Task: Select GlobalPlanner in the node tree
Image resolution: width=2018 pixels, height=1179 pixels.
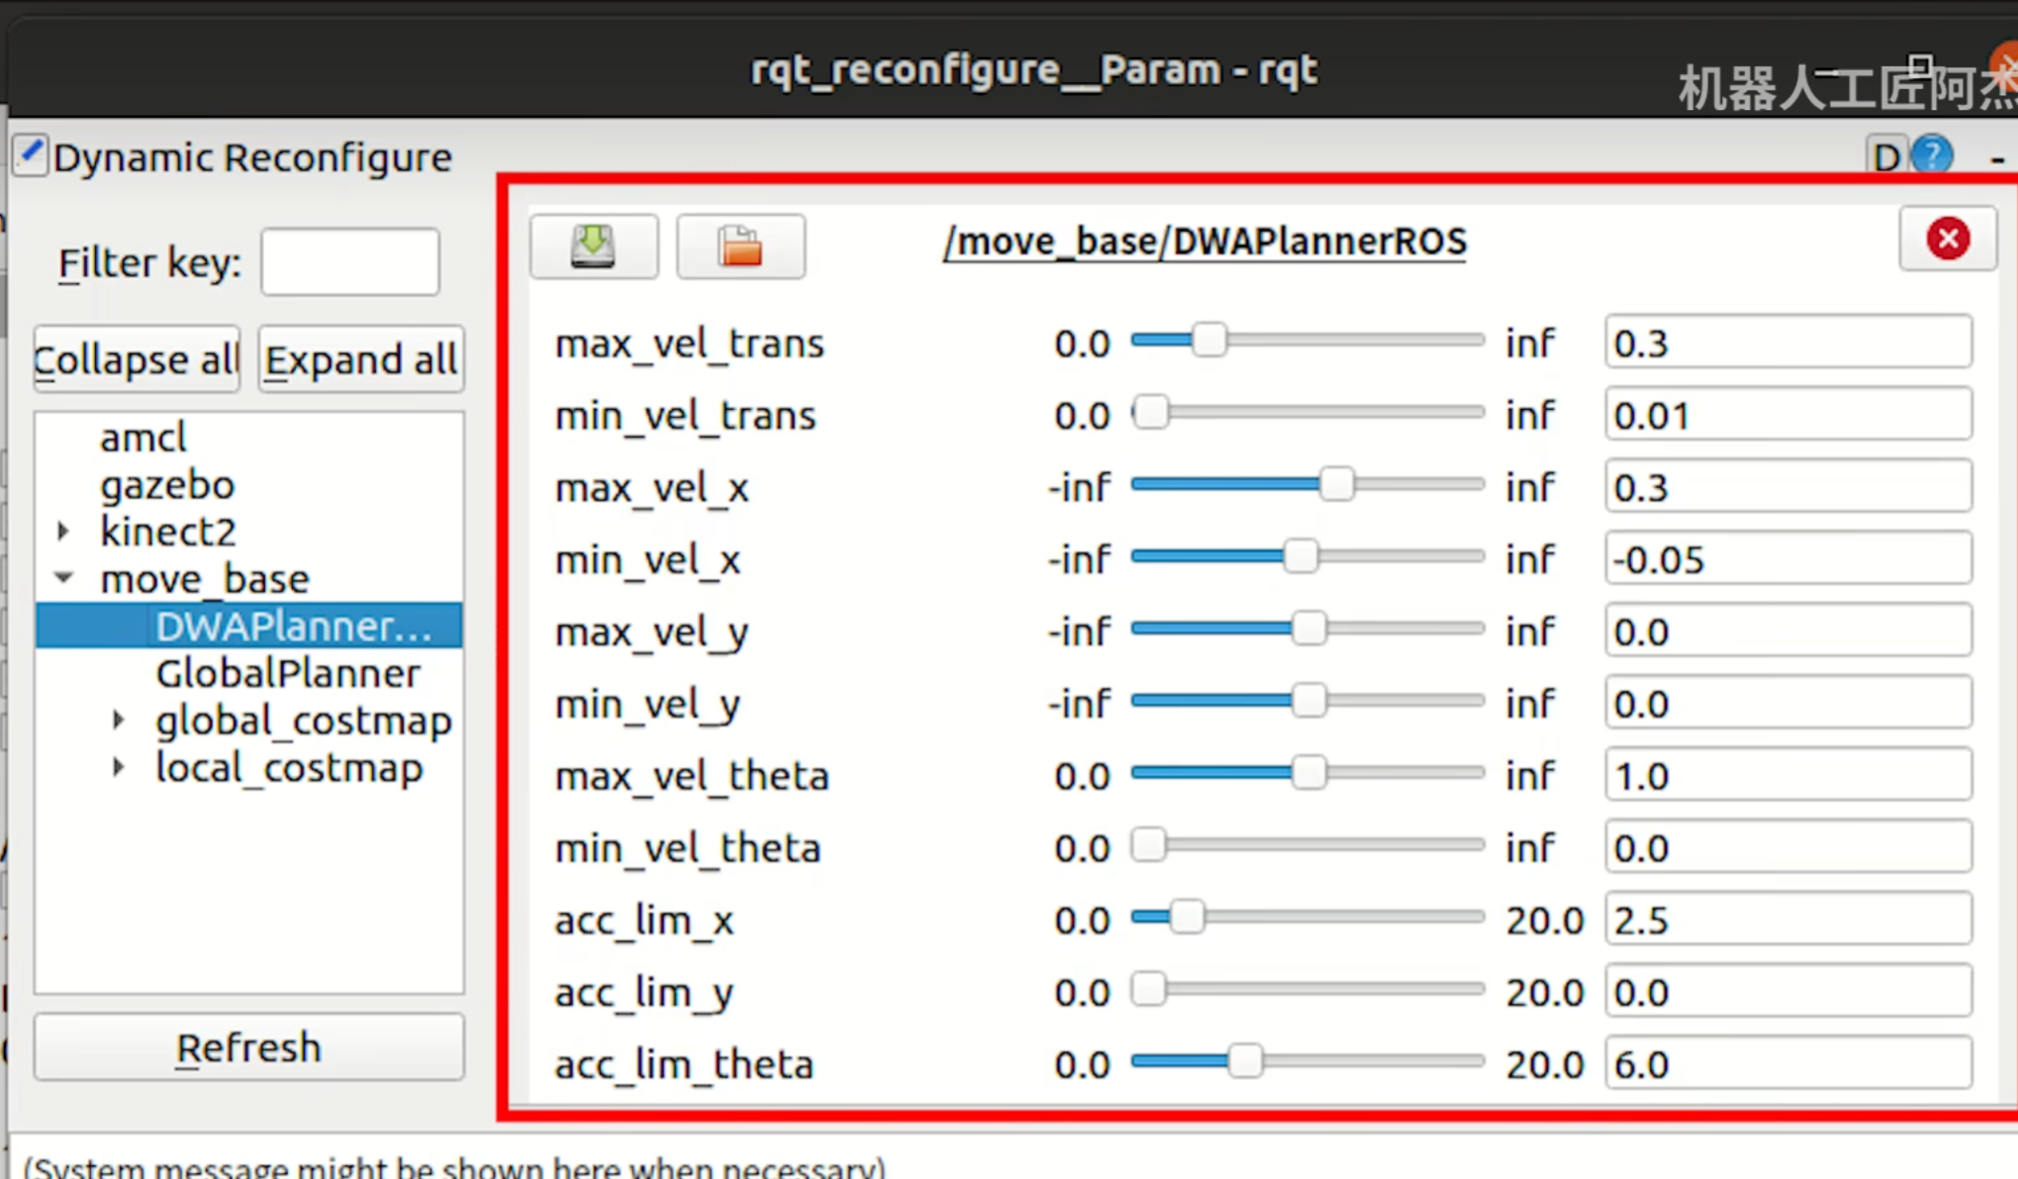Action: tap(287, 673)
